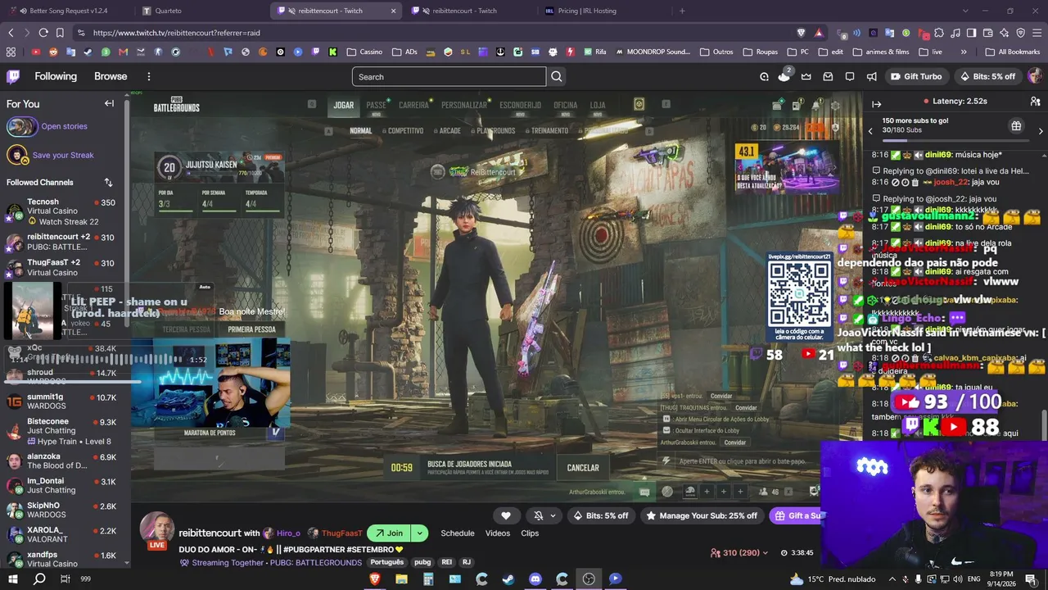
Task: Open Brave Shields lion icon
Action: 801,33
